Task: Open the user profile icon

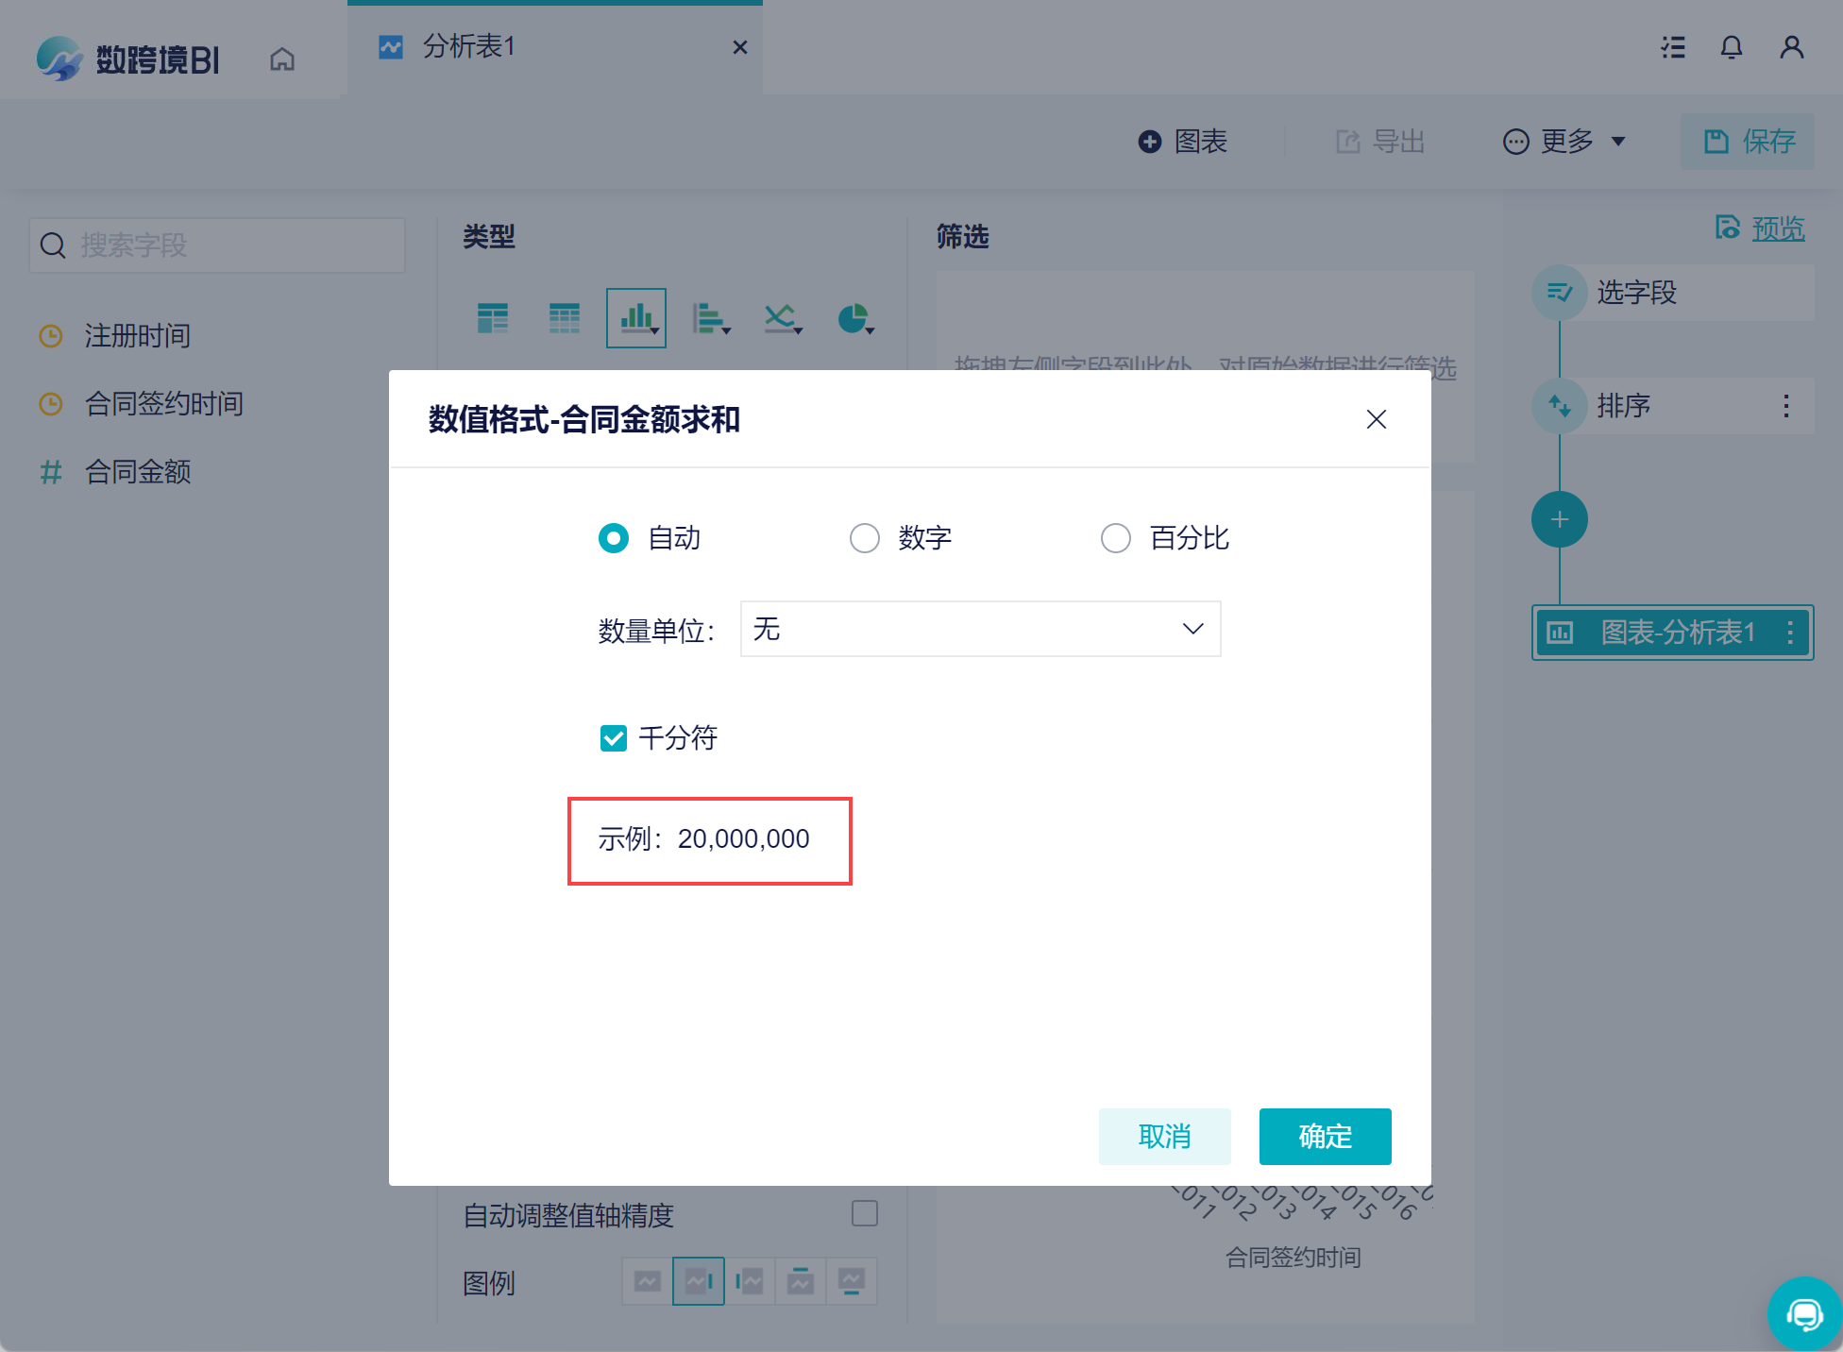Action: click(1791, 47)
